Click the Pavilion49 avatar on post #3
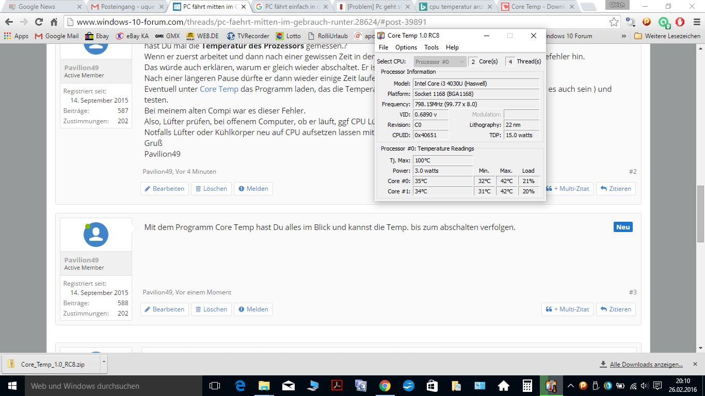The width and height of the screenshot is (705, 396). (x=96, y=235)
